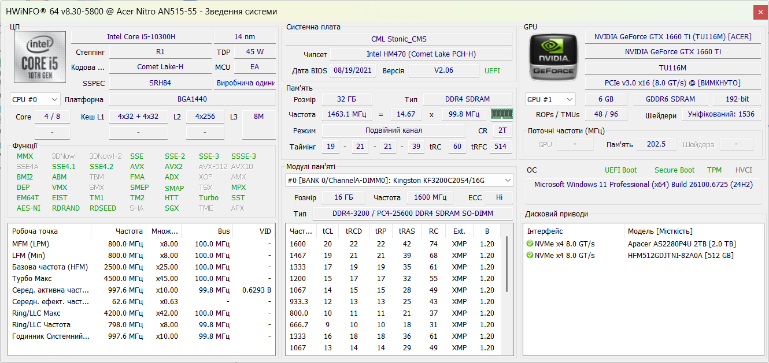
Task: Click the Модель [Місткість] column header
Action: [659, 231]
